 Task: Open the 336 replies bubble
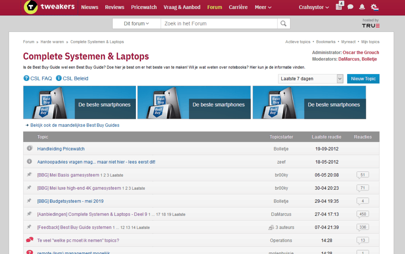click(363, 227)
